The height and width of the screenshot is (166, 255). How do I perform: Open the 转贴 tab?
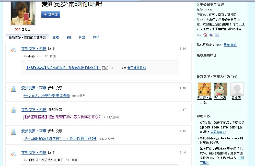[x=96, y=37]
